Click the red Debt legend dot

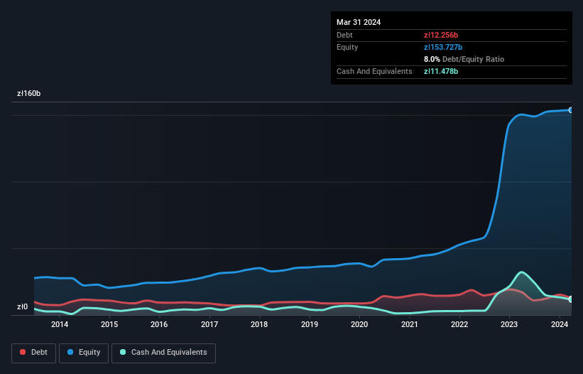[23, 352]
